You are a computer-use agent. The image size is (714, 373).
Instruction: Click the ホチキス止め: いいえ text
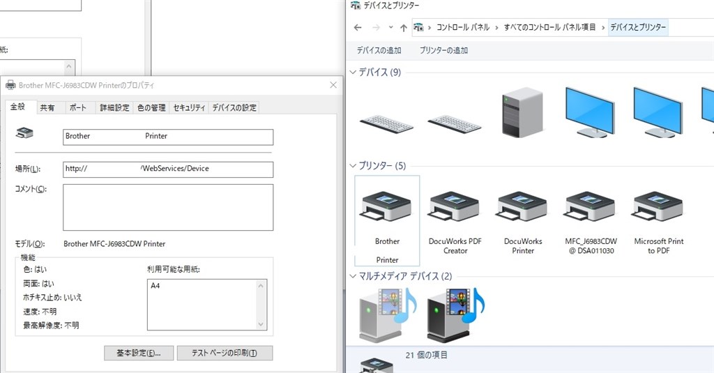52,298
